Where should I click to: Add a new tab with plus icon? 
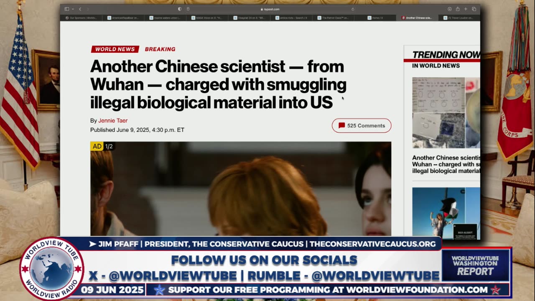(466, 9)
